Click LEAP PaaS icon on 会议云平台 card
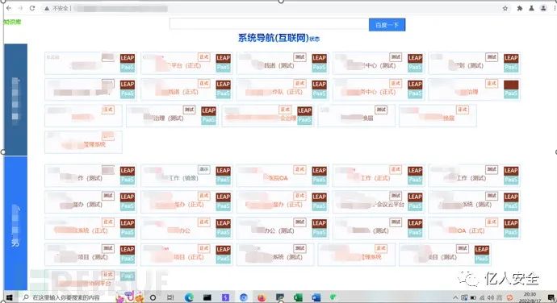The width and height of the screenshot is (557, 303). (415, 201)
